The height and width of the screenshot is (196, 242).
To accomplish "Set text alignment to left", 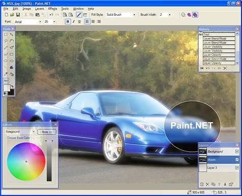I will [x=87, y=21].
